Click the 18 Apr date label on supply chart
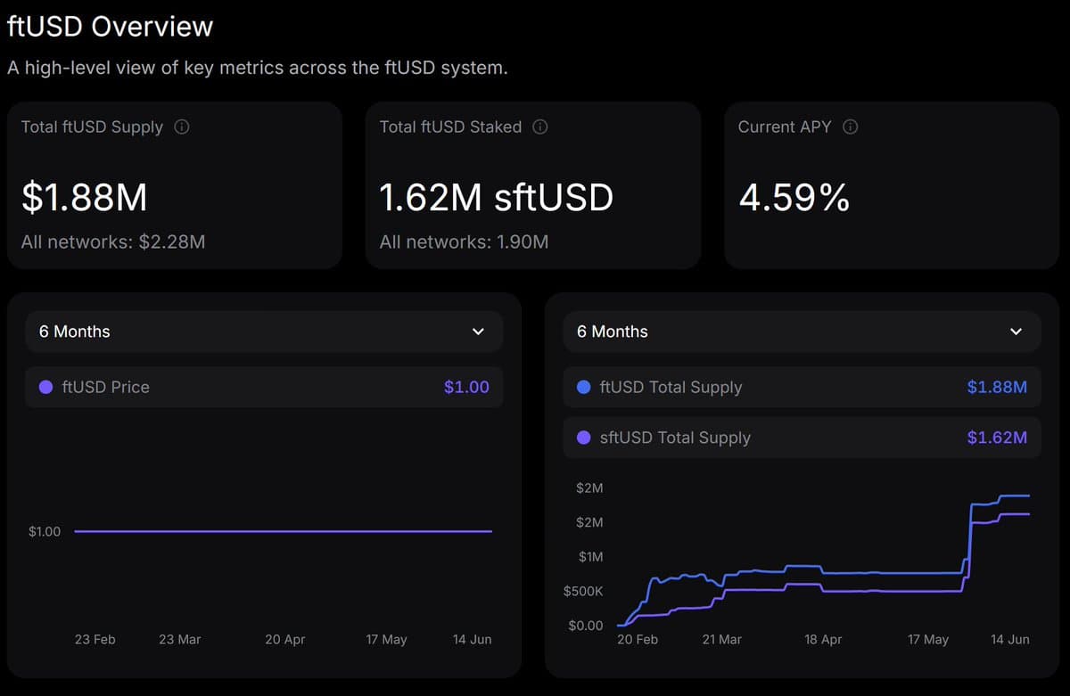This screenshot has height=696, width=1070. click(823, 640)
